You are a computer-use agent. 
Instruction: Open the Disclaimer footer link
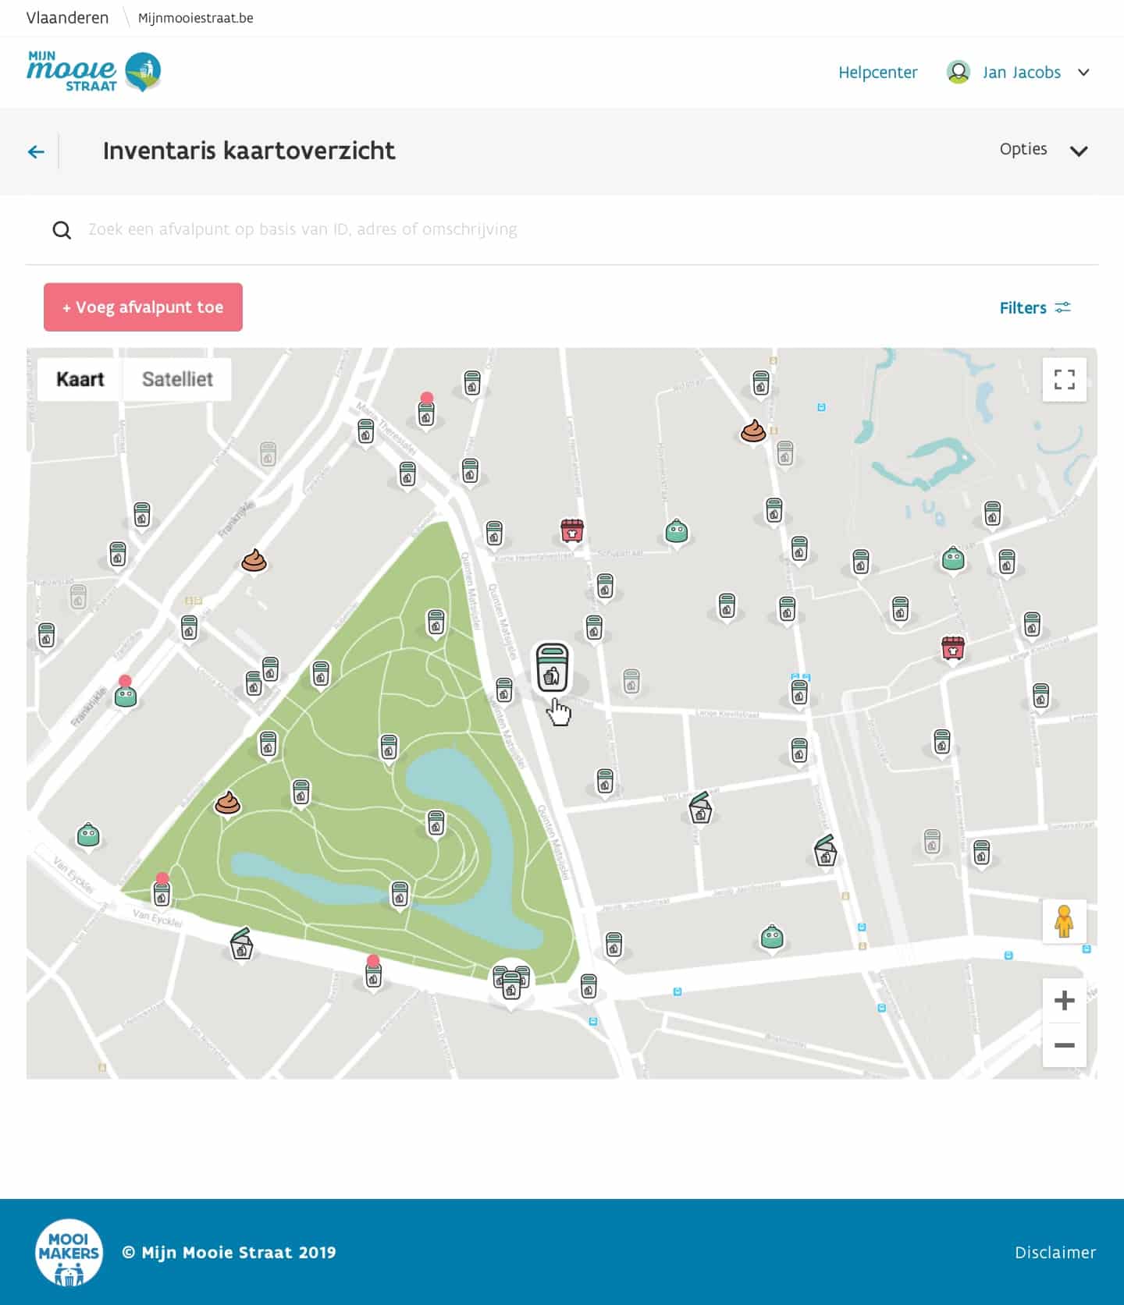click(x=1055, y=1253)
